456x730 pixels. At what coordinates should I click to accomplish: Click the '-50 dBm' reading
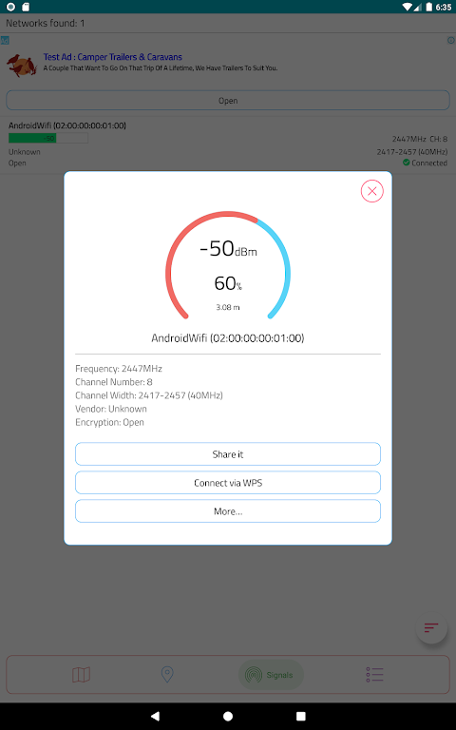(x=228, y=249)
